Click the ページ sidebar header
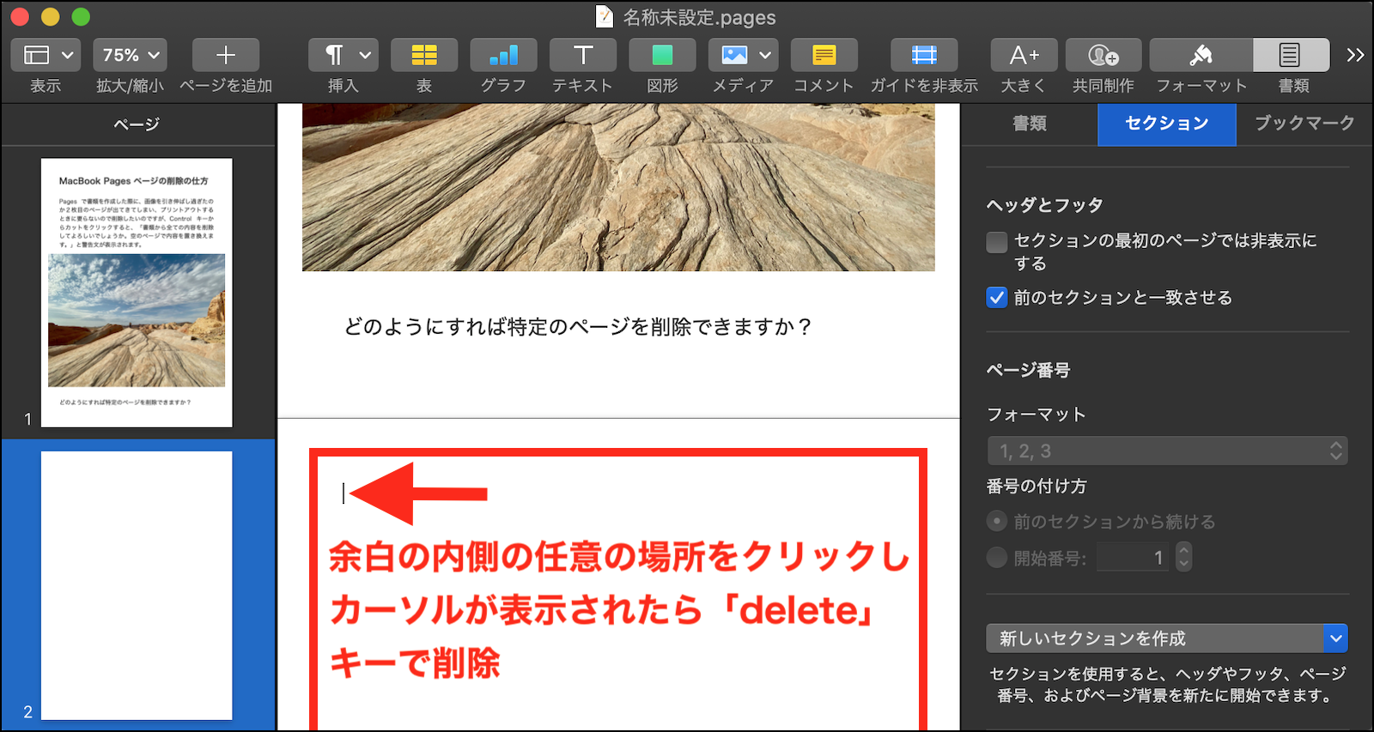 pyautogui.click(x=137, y=124)
